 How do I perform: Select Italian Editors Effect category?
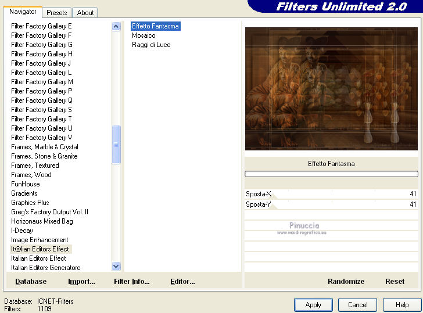[x=38, y=258]
